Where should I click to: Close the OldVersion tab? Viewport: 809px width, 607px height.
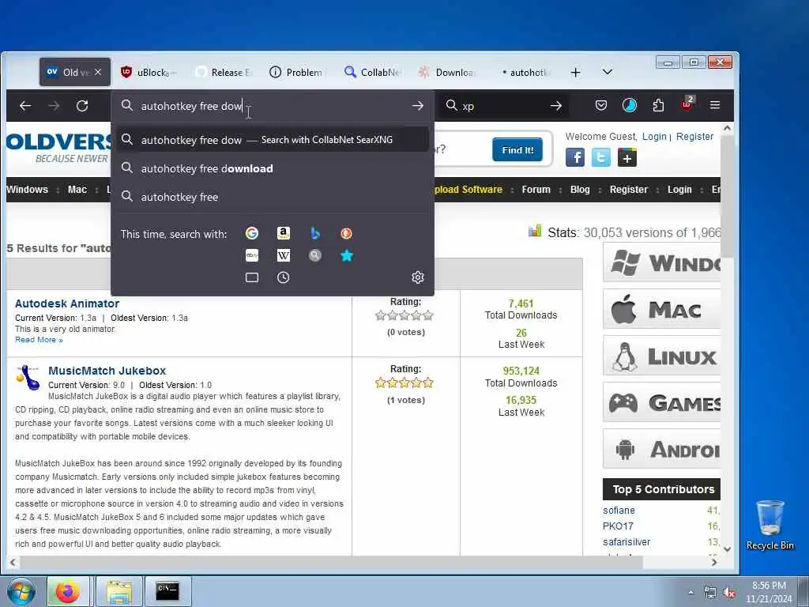pos(98,72)
